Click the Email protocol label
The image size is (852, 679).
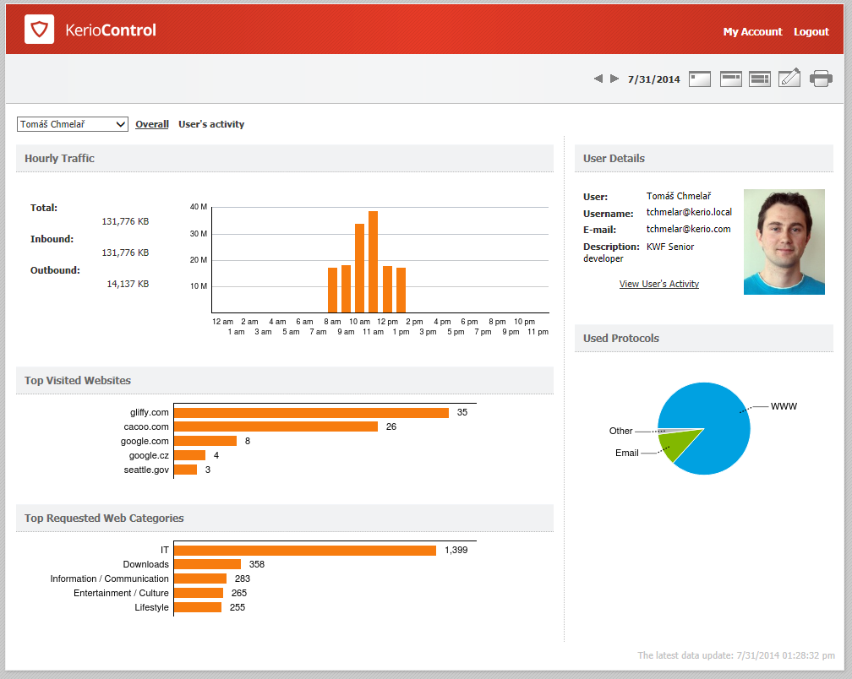click(x=626, y=454)
